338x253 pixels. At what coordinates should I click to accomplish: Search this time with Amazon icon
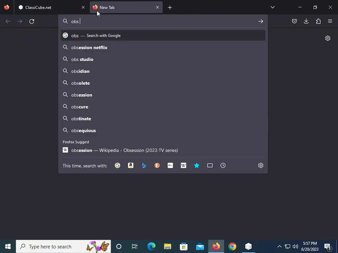131,165
